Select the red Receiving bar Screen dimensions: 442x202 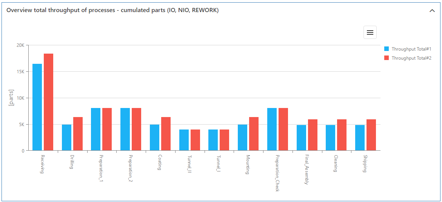pos(48,102)
